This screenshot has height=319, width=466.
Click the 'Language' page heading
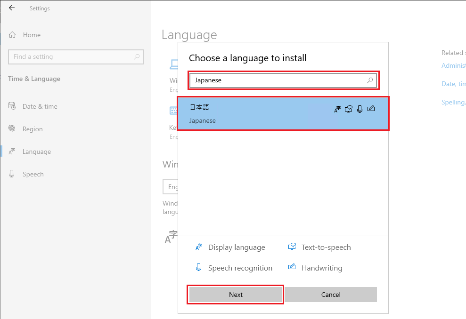pos(189,35)
